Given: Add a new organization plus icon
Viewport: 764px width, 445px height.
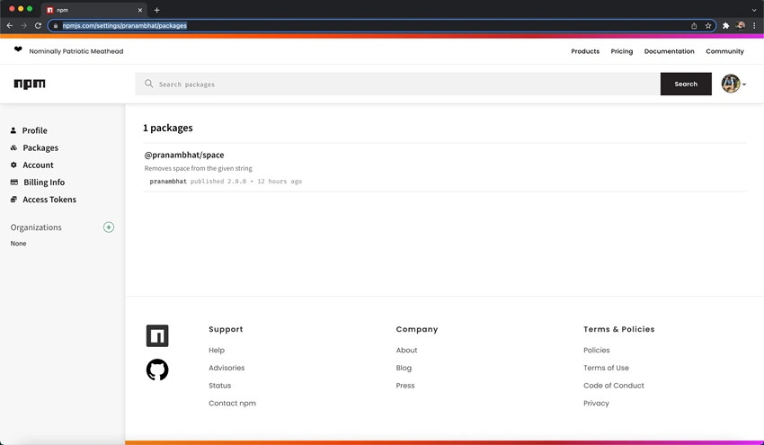Looking at the screenshot, I should [109, 227].
